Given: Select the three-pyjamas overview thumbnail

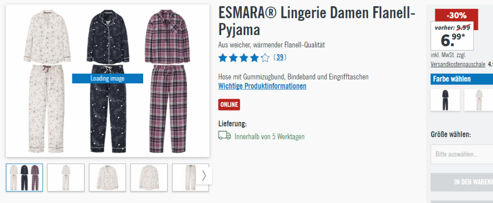Looking at the screenshot, I should tap(24, 178).
